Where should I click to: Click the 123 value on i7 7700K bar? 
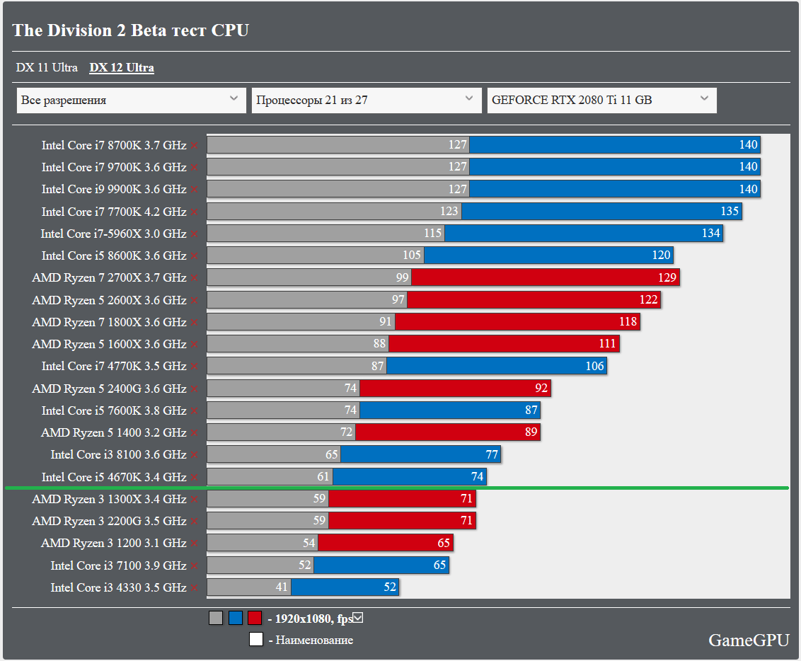click(449, 212)
